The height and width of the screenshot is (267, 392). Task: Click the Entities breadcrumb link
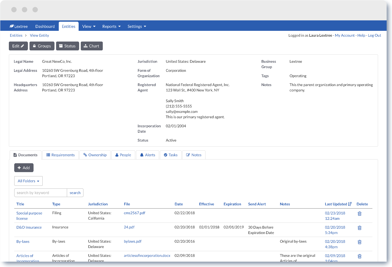pyautogui.click(x=16, y=35)
